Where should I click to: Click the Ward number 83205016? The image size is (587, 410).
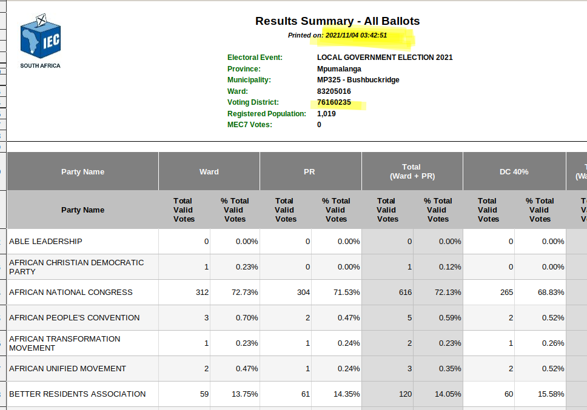[334, 91]
